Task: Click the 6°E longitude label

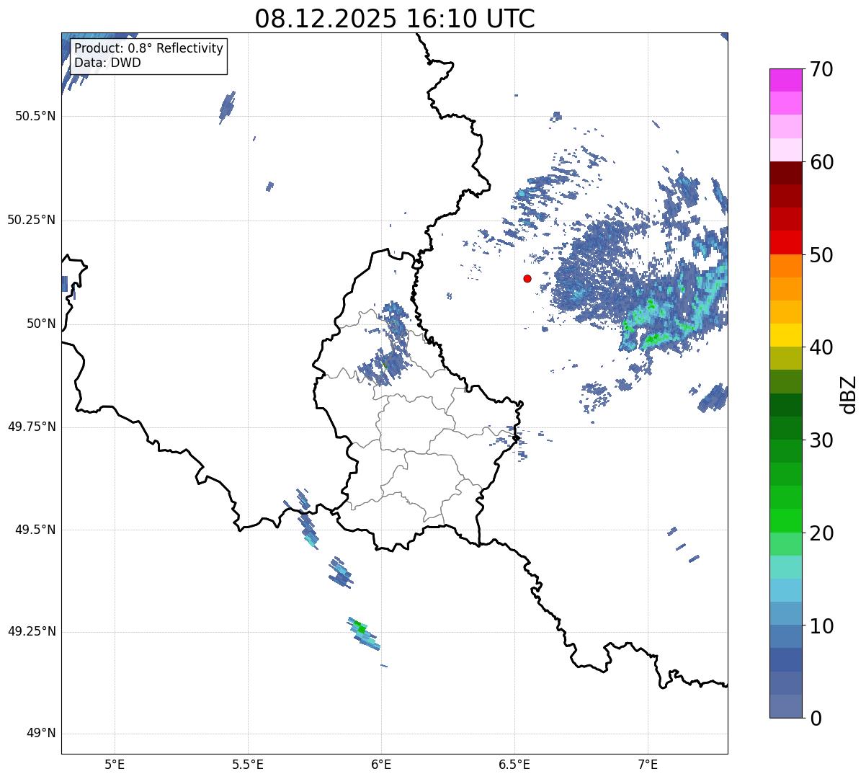Action: (381, 765)
